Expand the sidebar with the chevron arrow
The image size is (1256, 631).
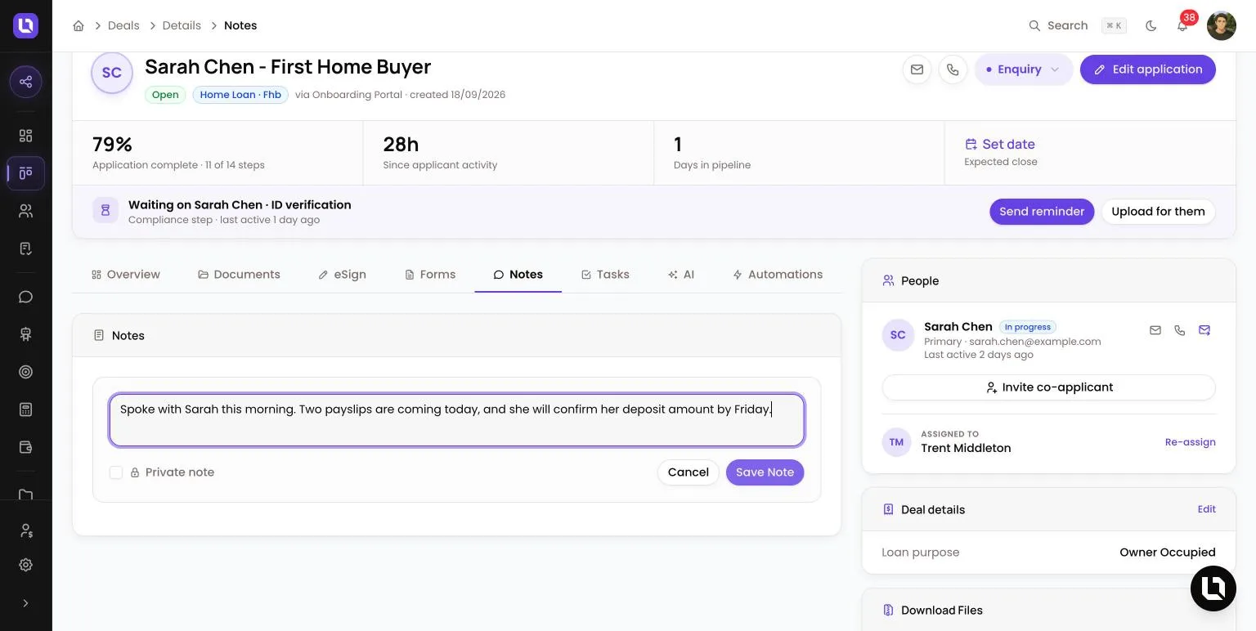[x=25, y=603]
